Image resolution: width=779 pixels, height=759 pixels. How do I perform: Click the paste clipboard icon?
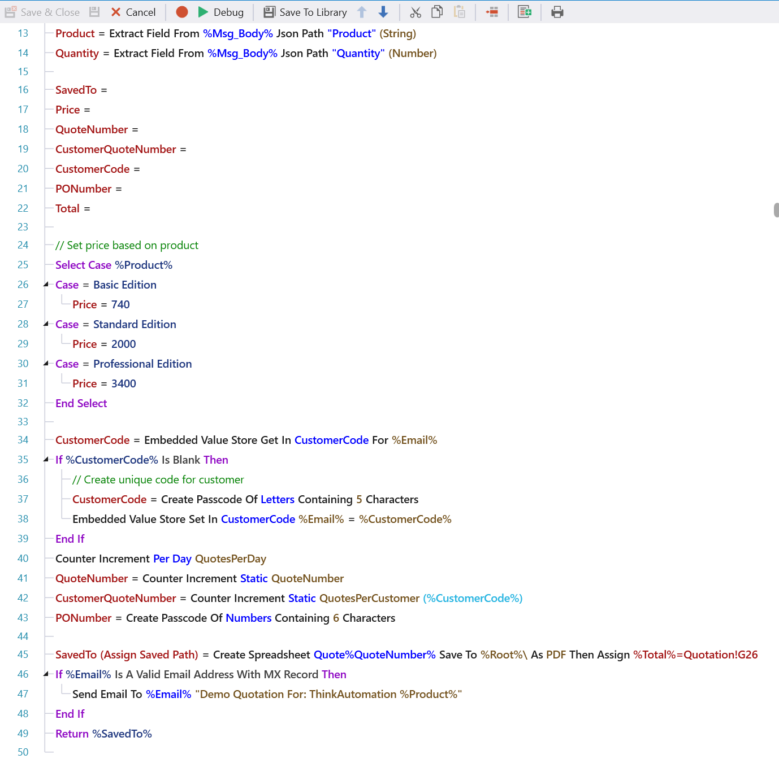(460, 12)
